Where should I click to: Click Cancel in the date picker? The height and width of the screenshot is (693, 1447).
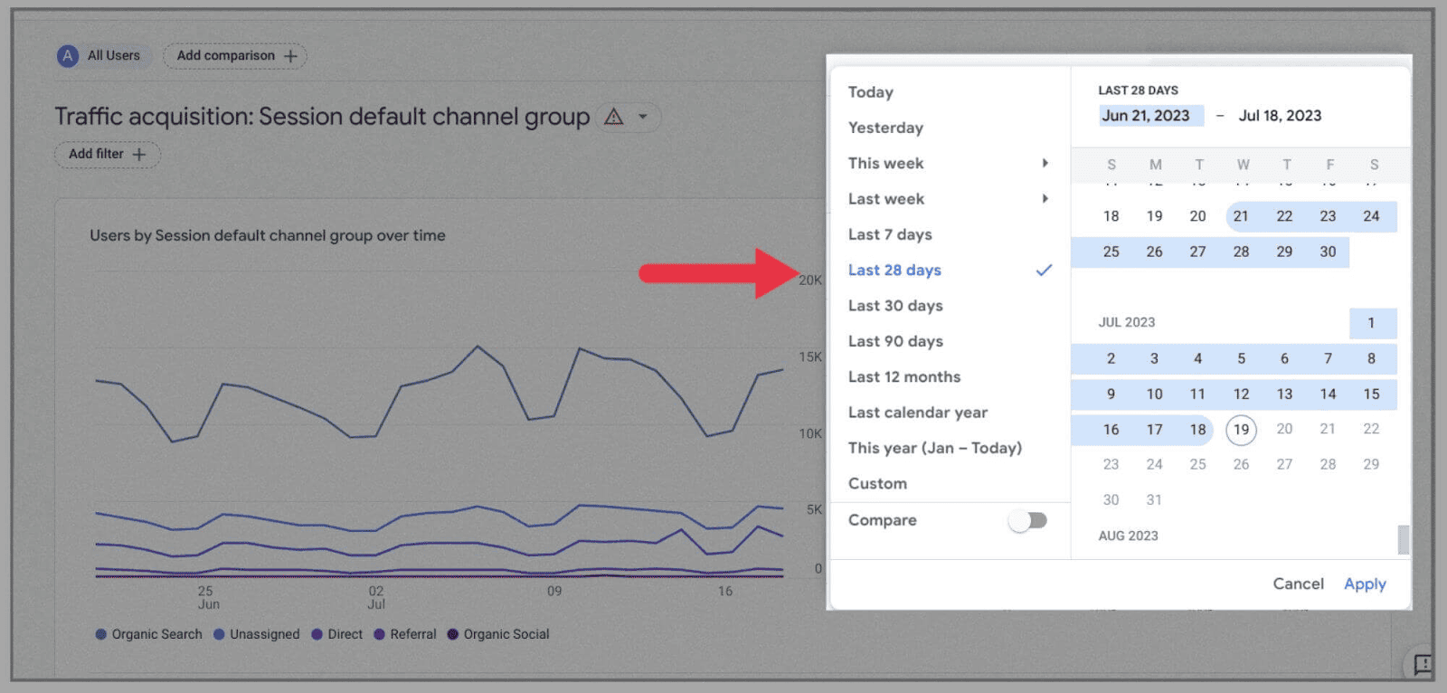pyautogui.click(x=1298, y=584)
